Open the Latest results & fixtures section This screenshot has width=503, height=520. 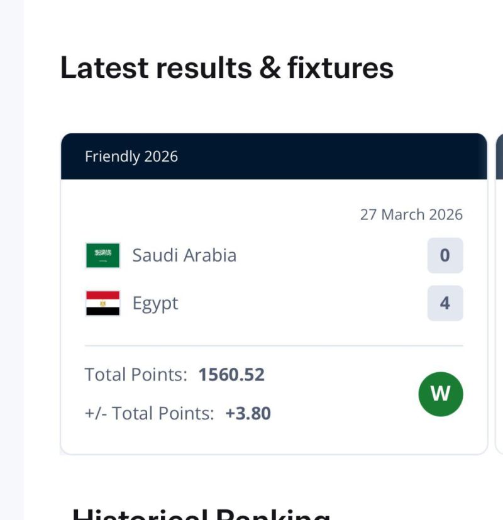click(x=226, y=67)
